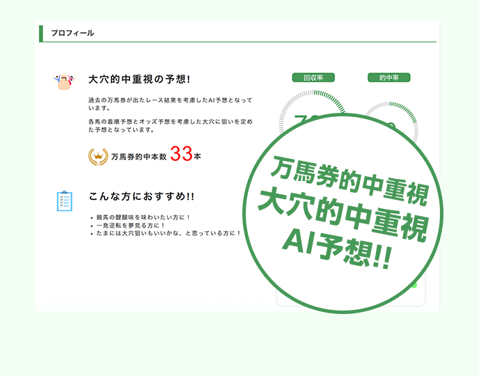Select the プロフィール section header
The height and width of the screenshot is (376, 479).
72,33
